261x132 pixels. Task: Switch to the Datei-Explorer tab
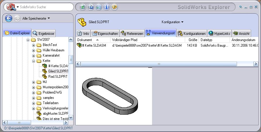click(17, 33)
